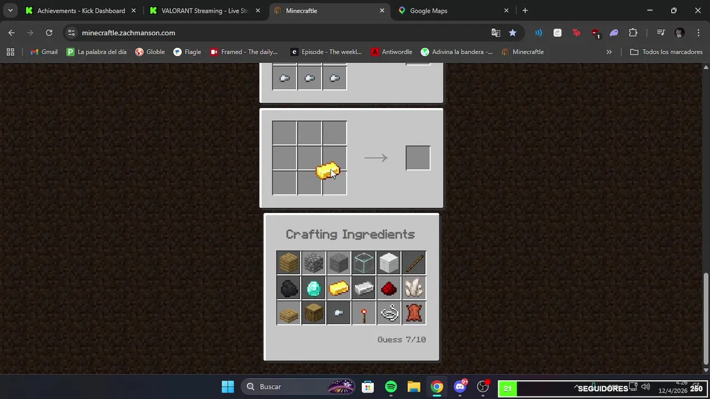Open the tab search dropdown

[10, 11]
